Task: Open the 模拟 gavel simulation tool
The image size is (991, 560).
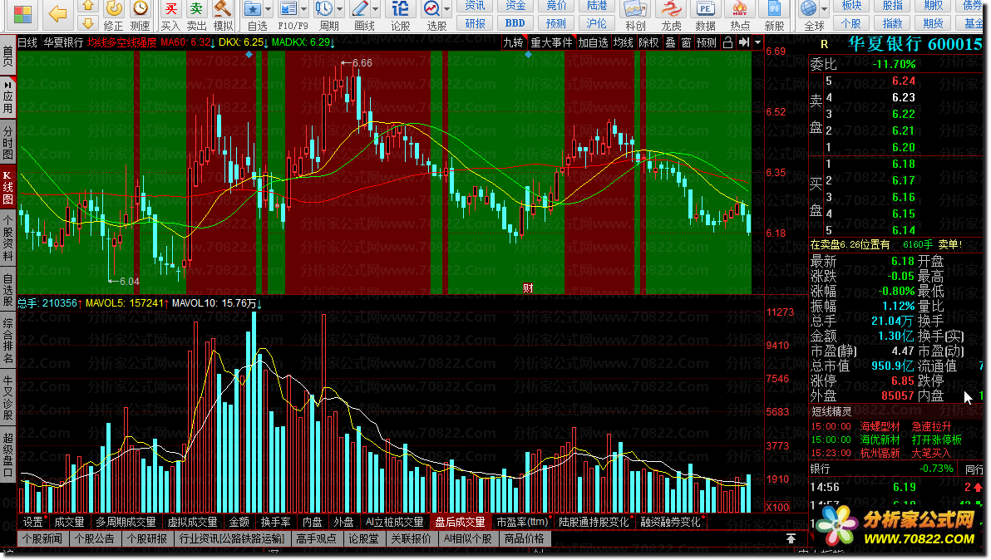Action: pyautogui.click(x=223, y=15)
